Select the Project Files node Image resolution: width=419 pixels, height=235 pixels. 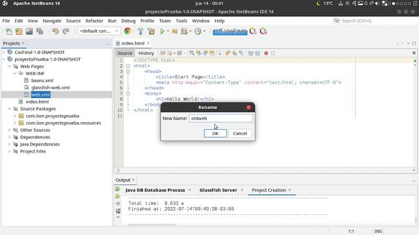click(x=33, y=151)
